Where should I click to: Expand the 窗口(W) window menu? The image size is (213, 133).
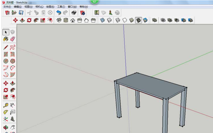(72, 7)
